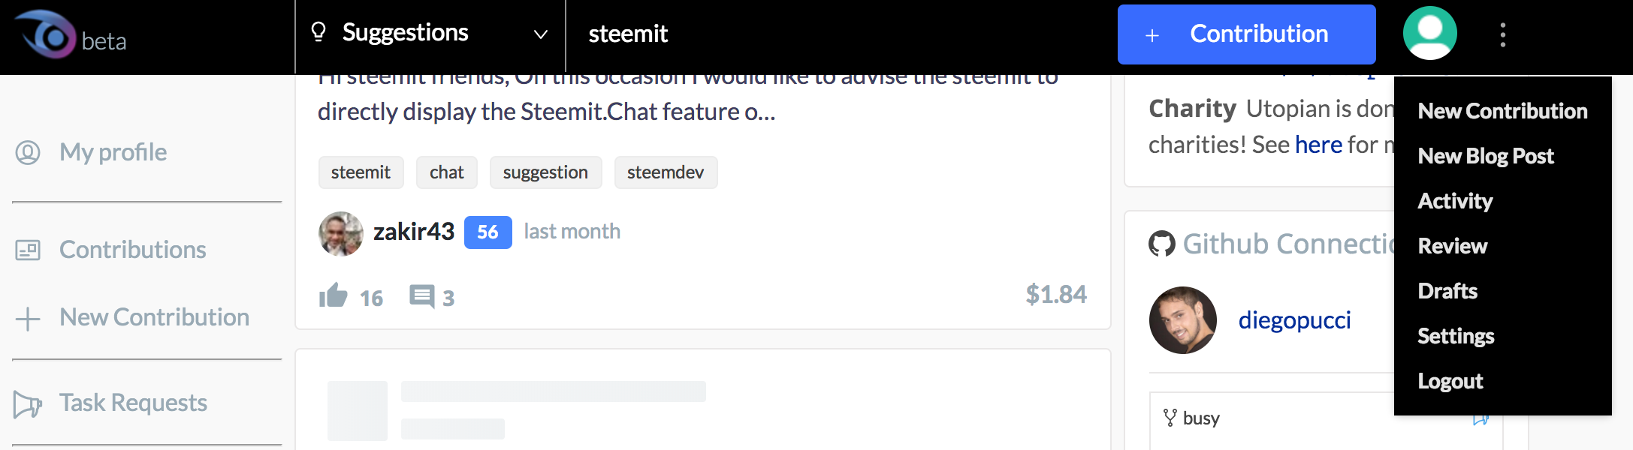
Task: Click the 'here' charities link
Action: click(x=1318, y=144)
